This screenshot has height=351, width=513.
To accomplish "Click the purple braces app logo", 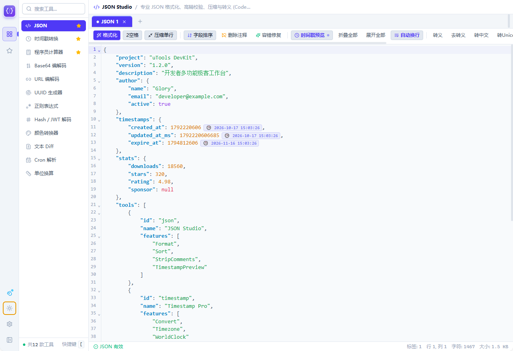I will [9, 11].
